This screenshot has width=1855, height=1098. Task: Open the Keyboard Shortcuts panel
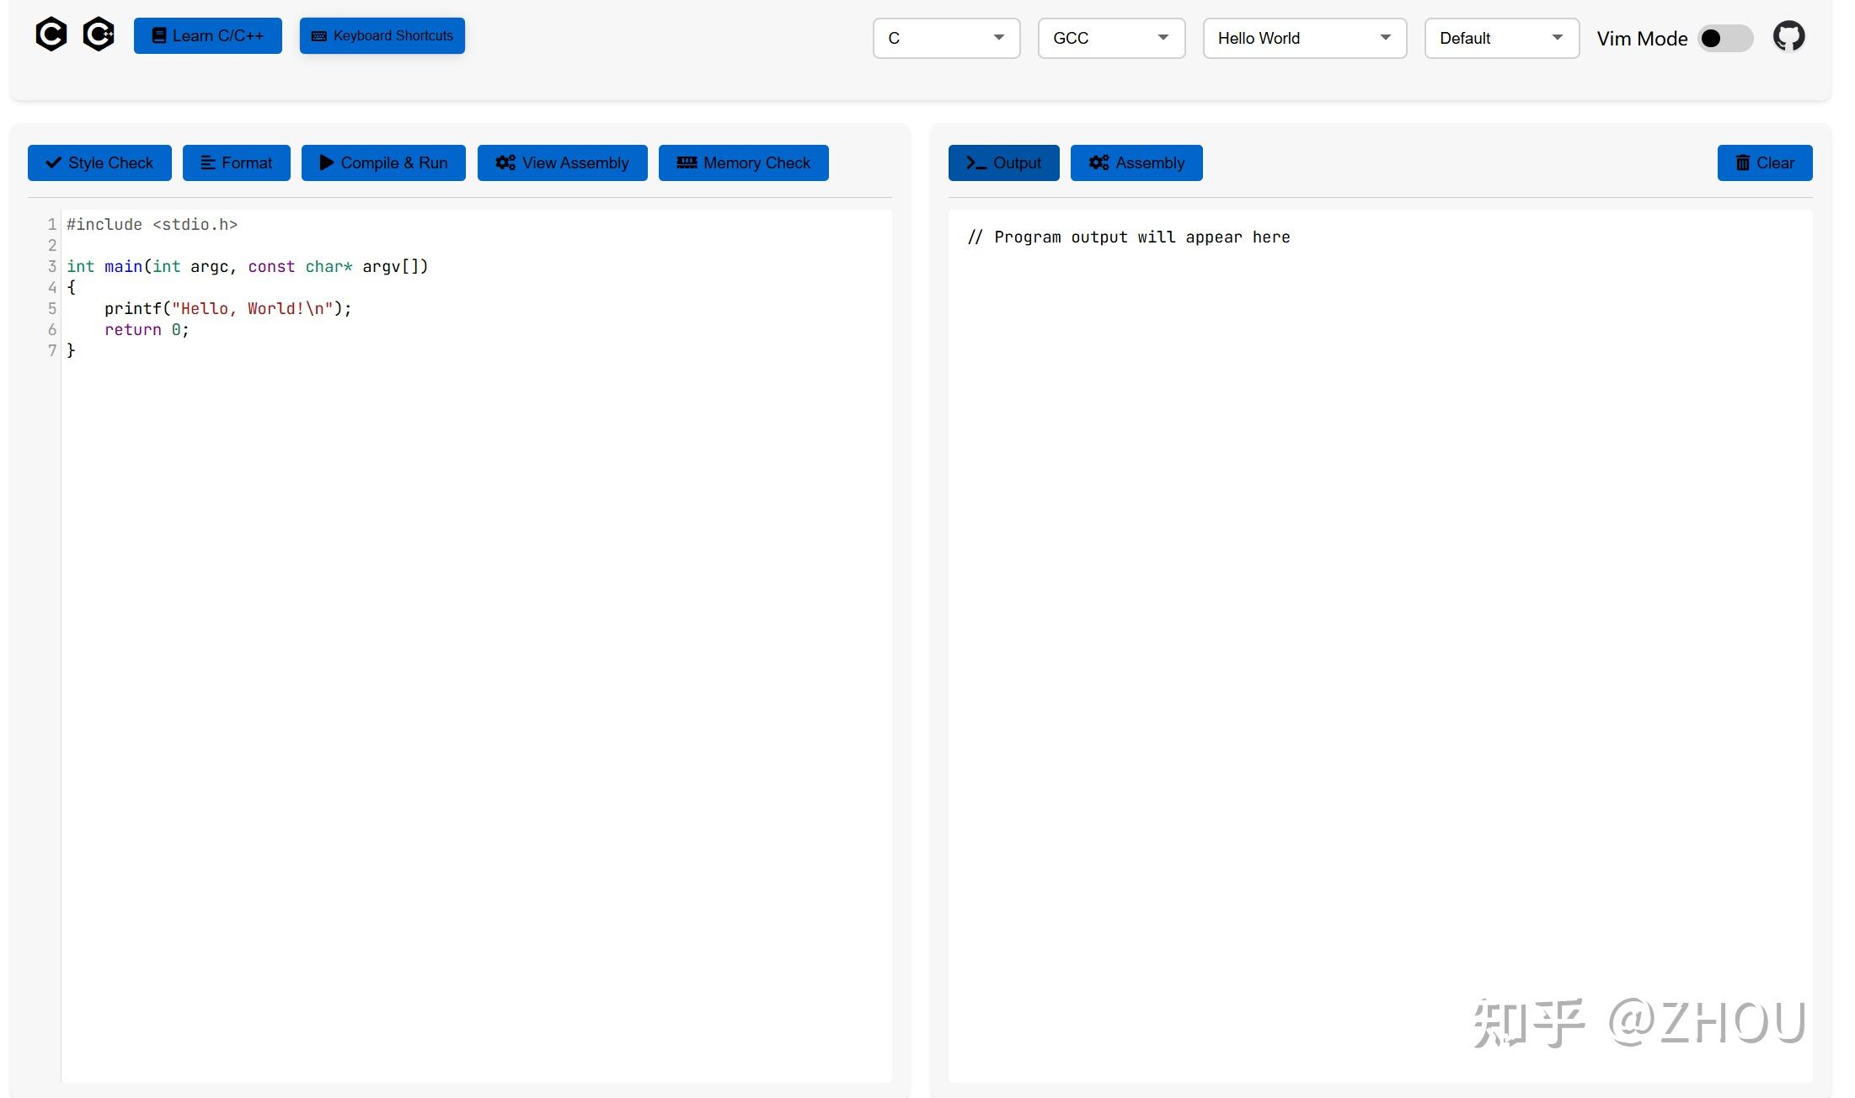[x=382, y=36]
